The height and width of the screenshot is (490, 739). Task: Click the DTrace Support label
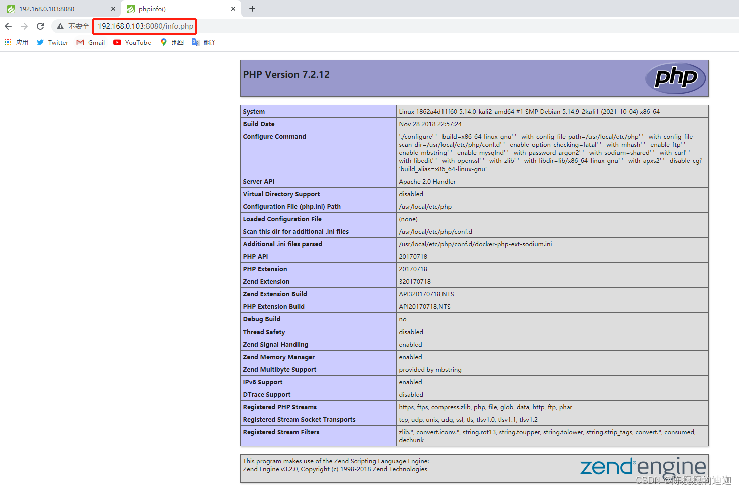pos(267,394)
